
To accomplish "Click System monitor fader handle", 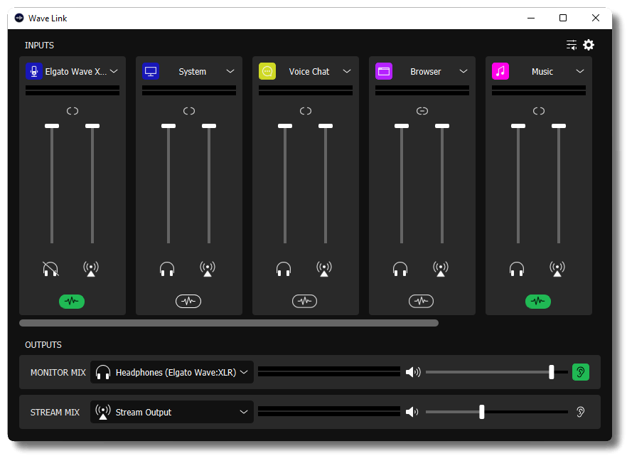I will tap(168, 126).
